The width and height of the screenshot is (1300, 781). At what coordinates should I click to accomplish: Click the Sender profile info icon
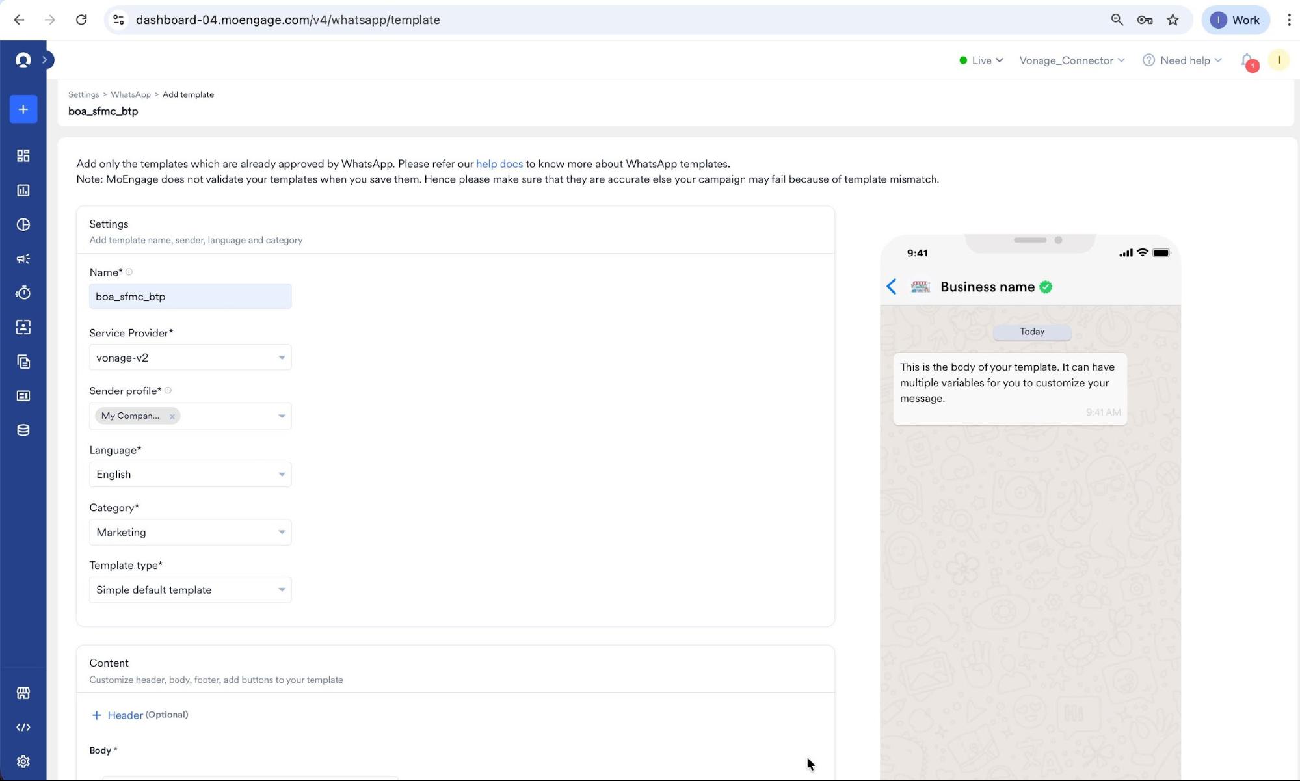(x=168, y=390)
